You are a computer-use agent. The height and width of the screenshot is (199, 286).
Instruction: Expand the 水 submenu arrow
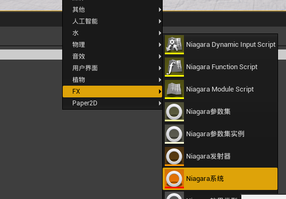(x=160, y=33)
